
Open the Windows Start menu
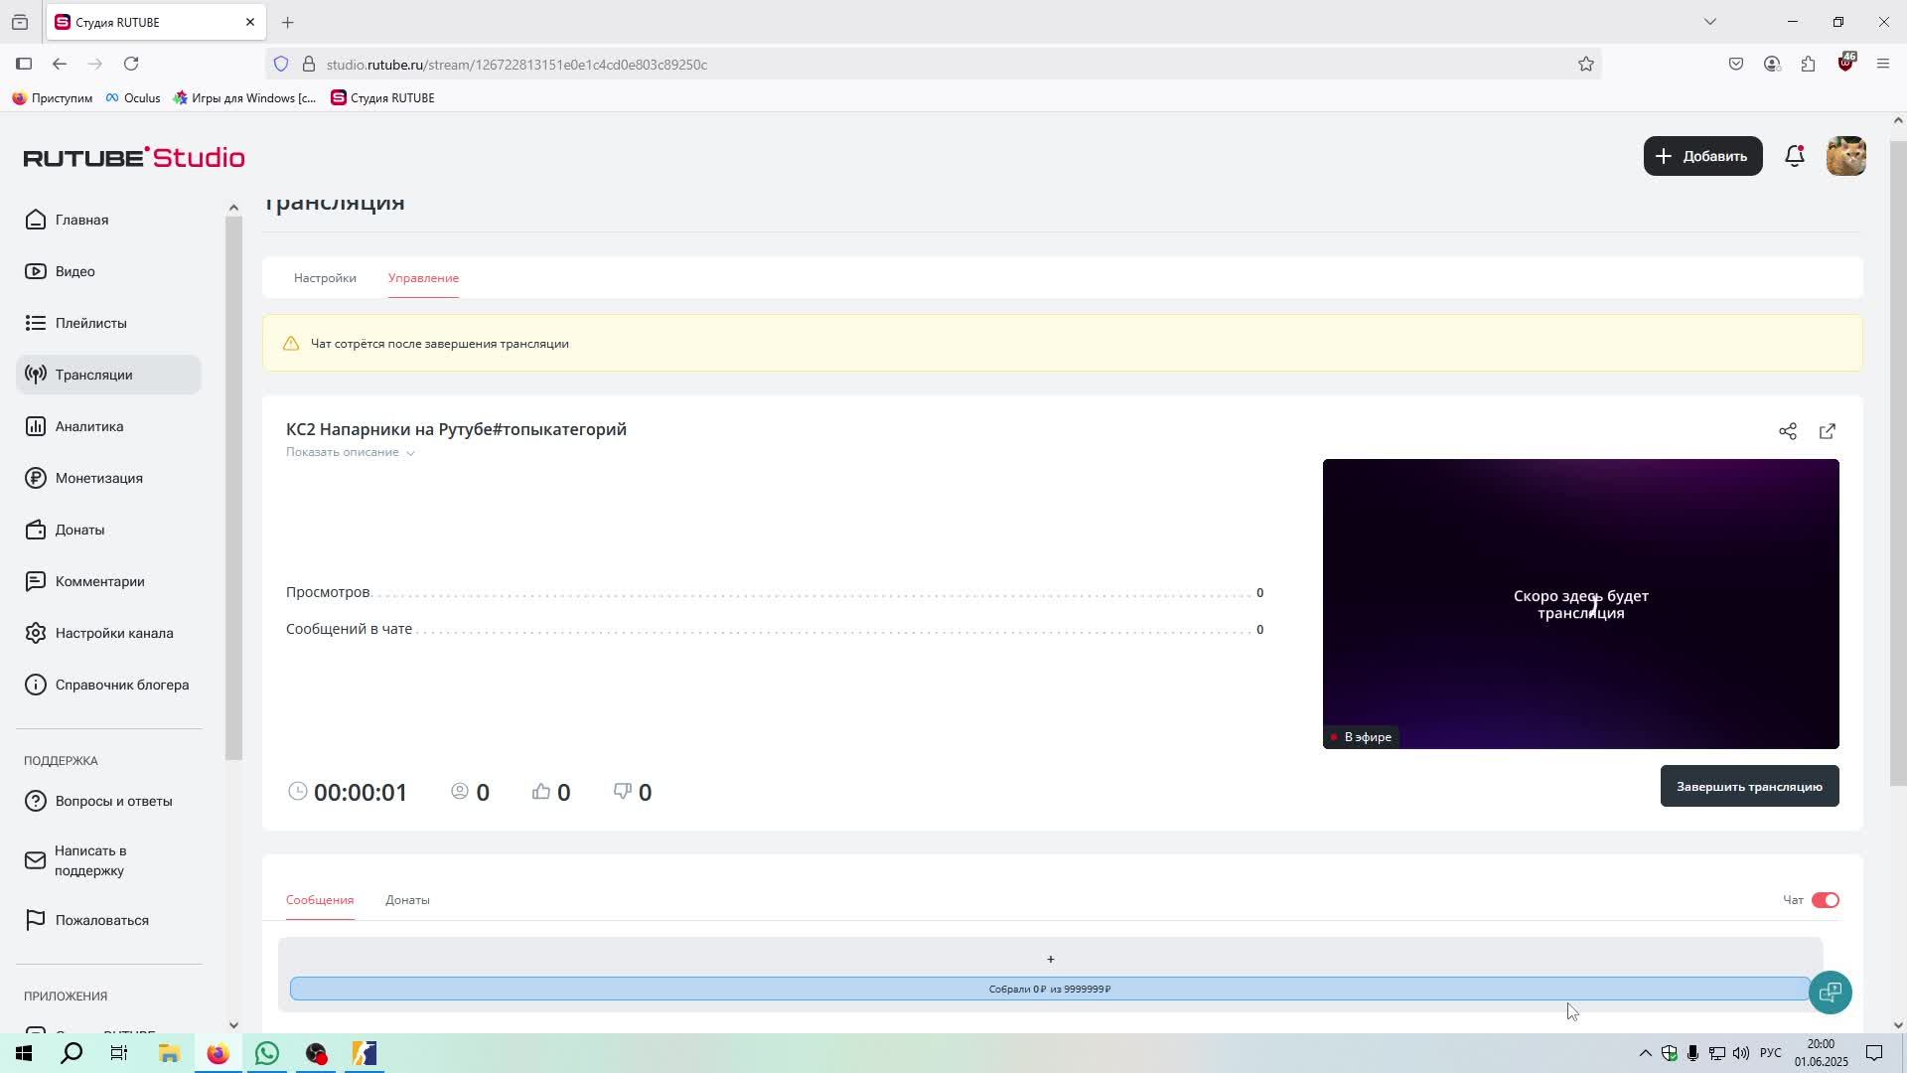[24, 1053]
